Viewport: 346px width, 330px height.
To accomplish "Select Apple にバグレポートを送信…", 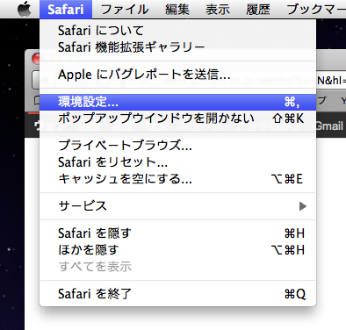I will pyautogui.click(x=177, y=75).
